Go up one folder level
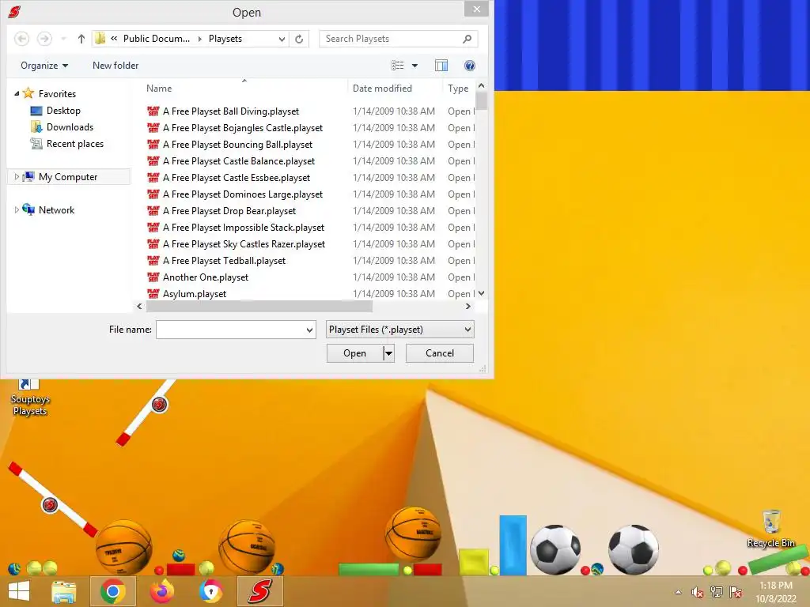Screen dimensions: 810x607 pos(81,39)
